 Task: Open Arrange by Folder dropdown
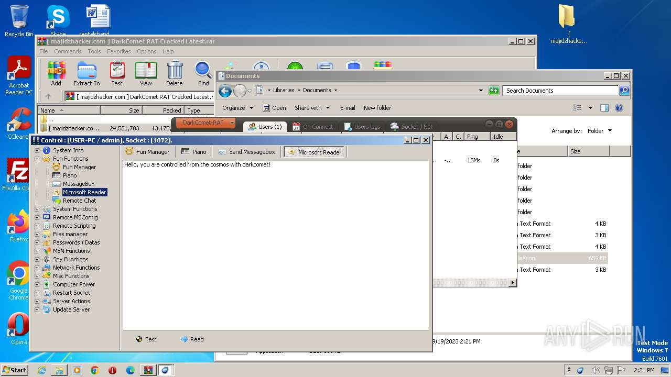(599, 131)
